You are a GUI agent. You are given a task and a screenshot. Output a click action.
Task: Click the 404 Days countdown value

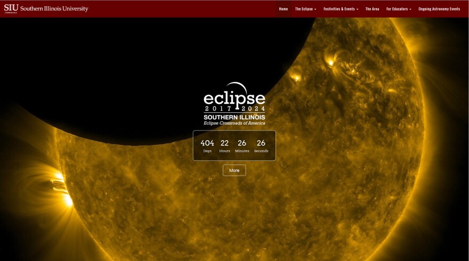pyautogui.click(x=207, y=146)
